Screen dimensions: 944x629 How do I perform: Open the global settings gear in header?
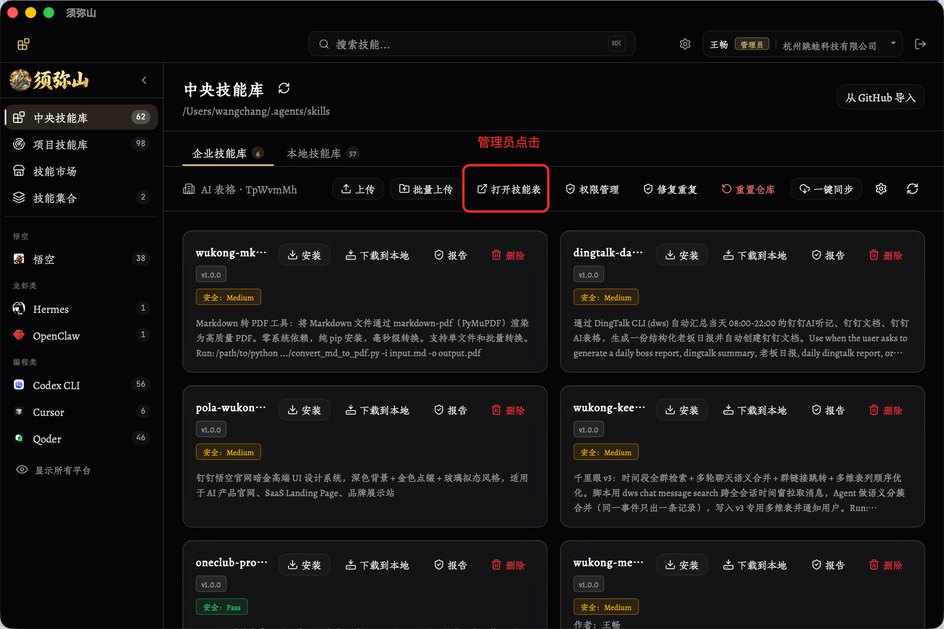(x=685, y=44)
